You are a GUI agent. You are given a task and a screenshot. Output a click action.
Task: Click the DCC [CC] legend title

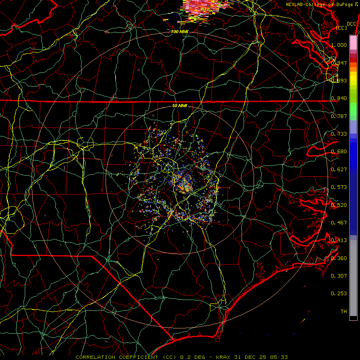coord(346,26)
